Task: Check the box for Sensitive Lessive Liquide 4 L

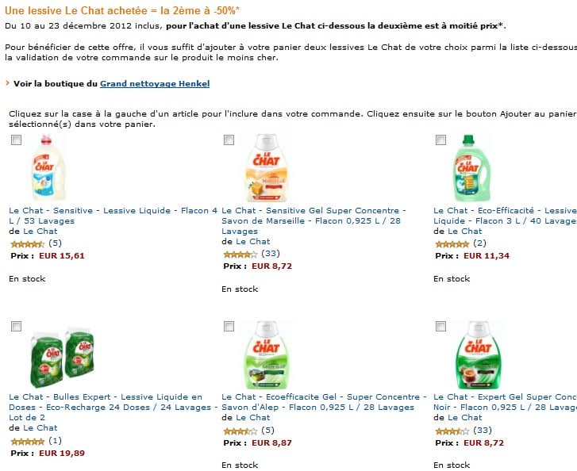Action: point(16,140)
